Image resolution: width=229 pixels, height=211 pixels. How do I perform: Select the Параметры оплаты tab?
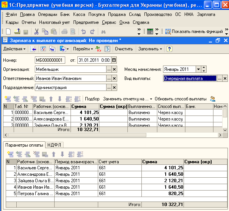(24, 145)
